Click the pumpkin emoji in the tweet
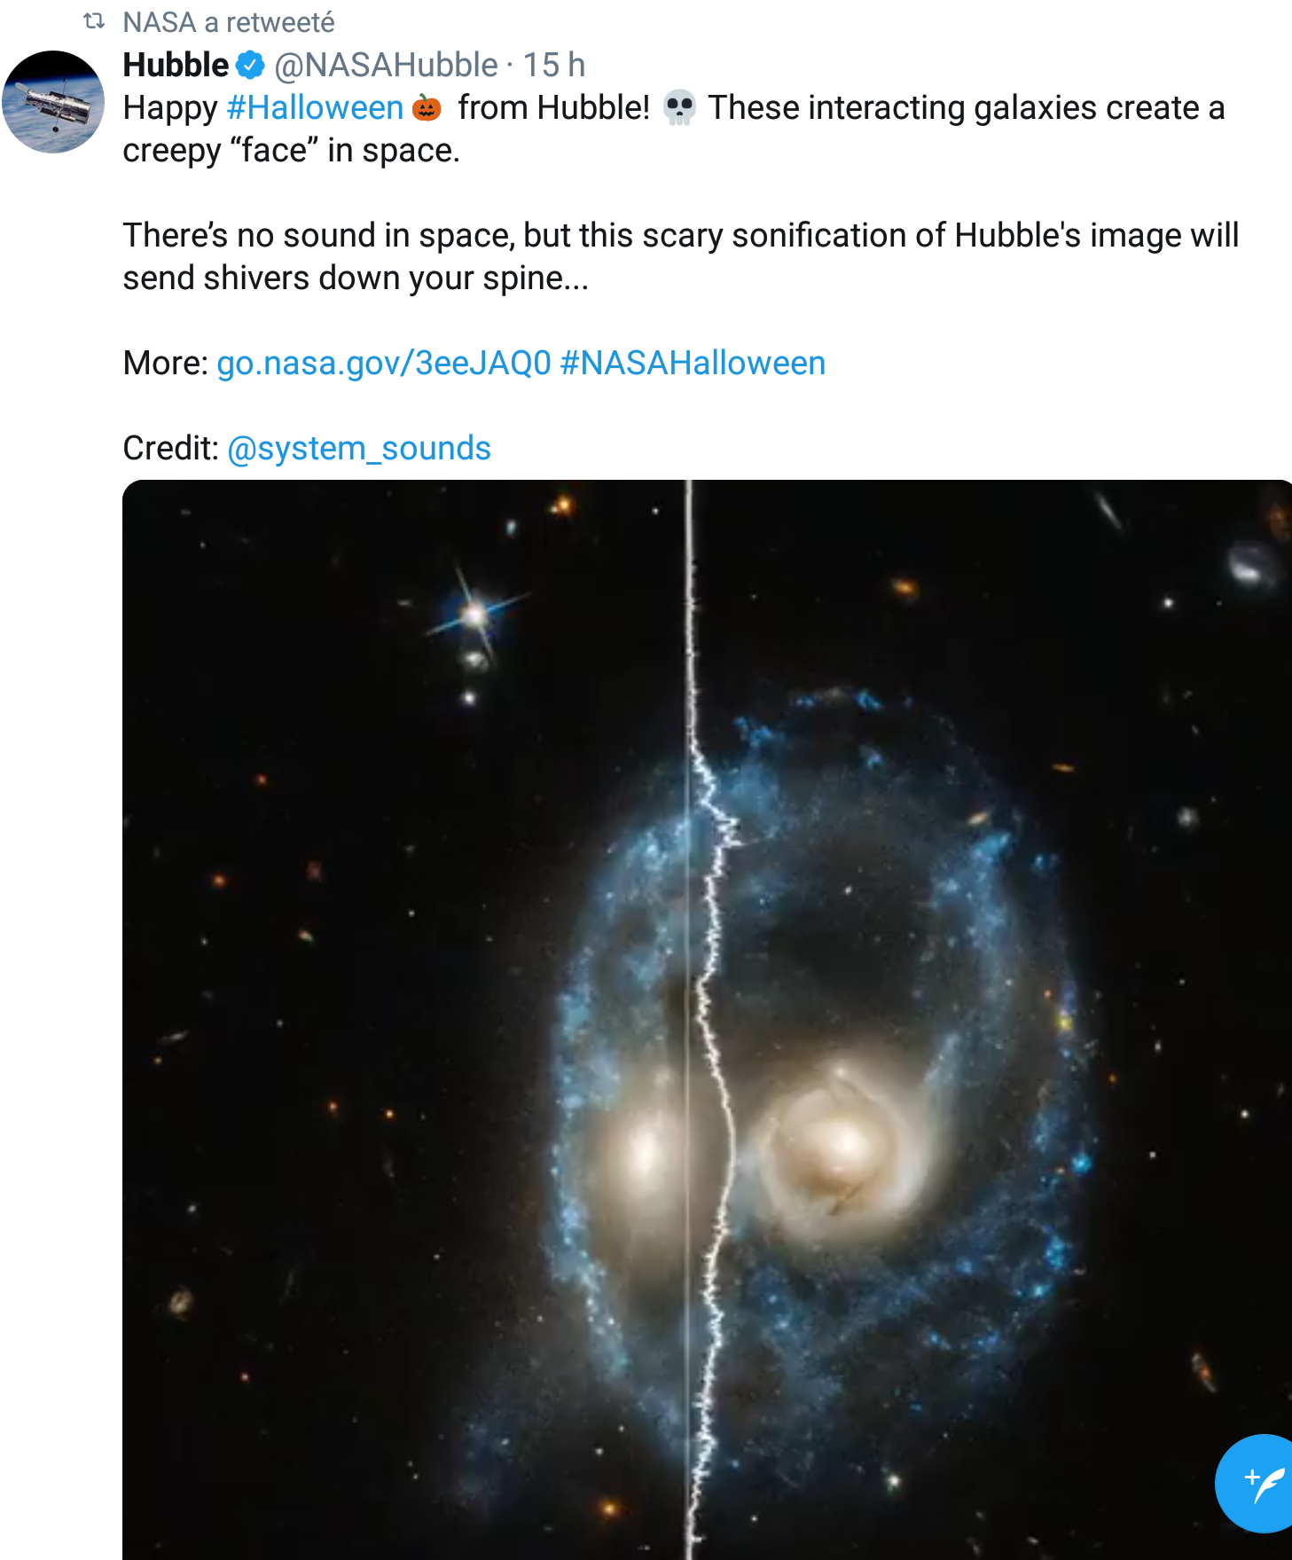 tap(427, 107)
